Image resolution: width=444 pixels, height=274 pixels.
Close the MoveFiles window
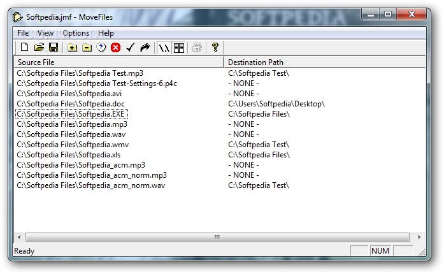[412, 15]
